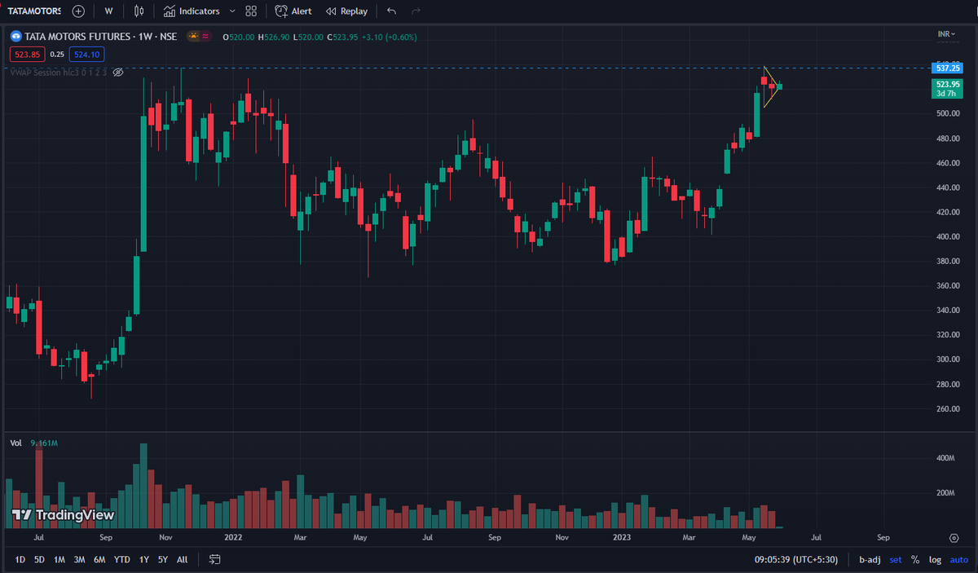Click the high price H526.90 value
978x573 pixels.
point(275,36)
